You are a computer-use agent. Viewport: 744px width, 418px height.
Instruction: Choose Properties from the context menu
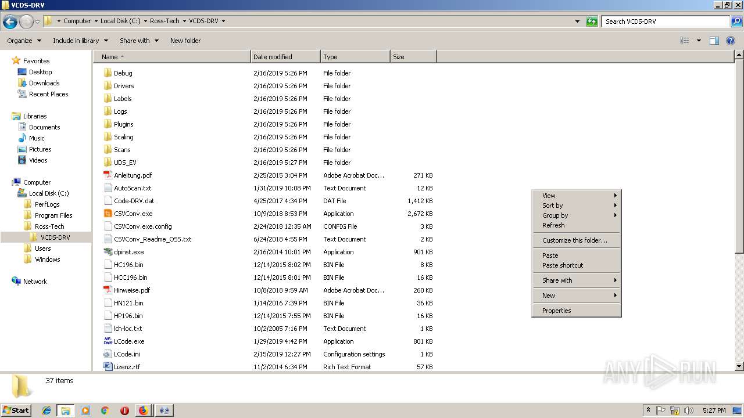click(577, 311)
